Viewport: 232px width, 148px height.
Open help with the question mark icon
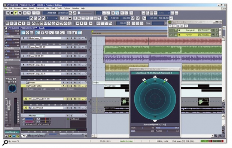[x=99, y=18]
